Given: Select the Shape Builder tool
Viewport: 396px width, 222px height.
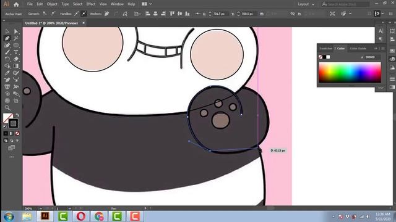Looking at the screenshot, I should click(x=7, y=66).
